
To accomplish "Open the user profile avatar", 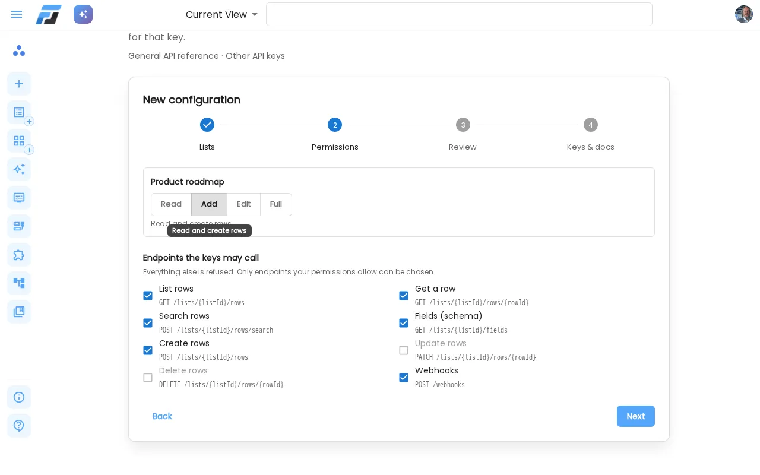I will coord(744,14).
